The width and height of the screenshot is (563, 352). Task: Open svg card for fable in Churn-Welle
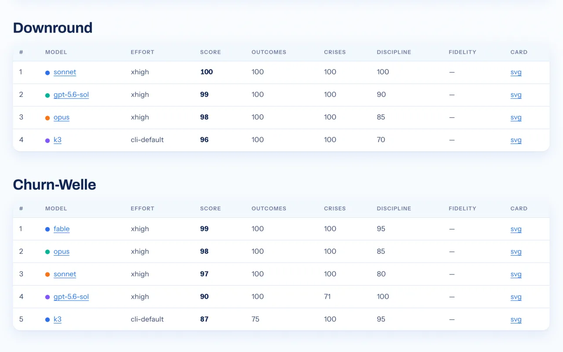(516, 229)
